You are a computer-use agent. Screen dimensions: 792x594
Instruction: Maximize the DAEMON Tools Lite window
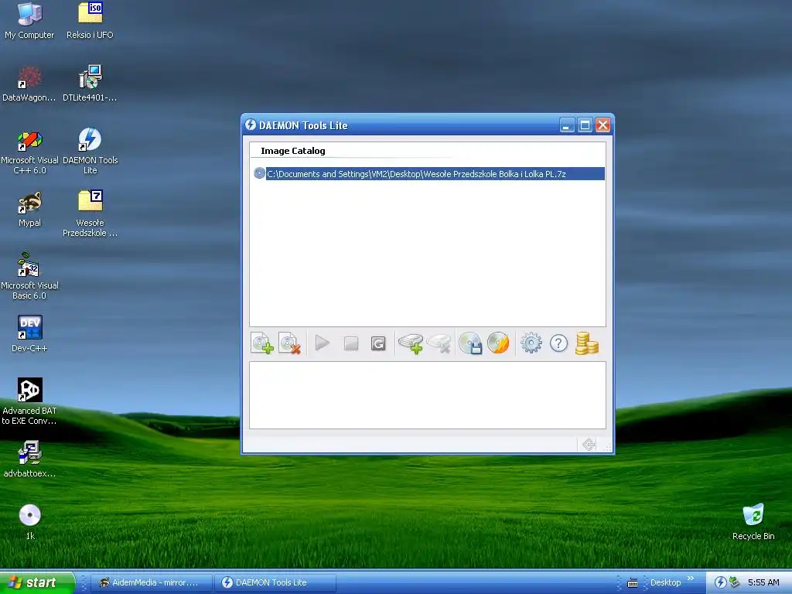(585, 125)
